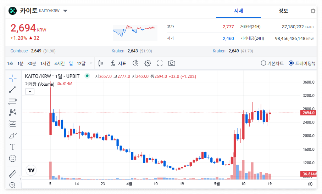322x194 pixels.
Task: Click the 2694.0 current price axis label
Action: [309, 113]
